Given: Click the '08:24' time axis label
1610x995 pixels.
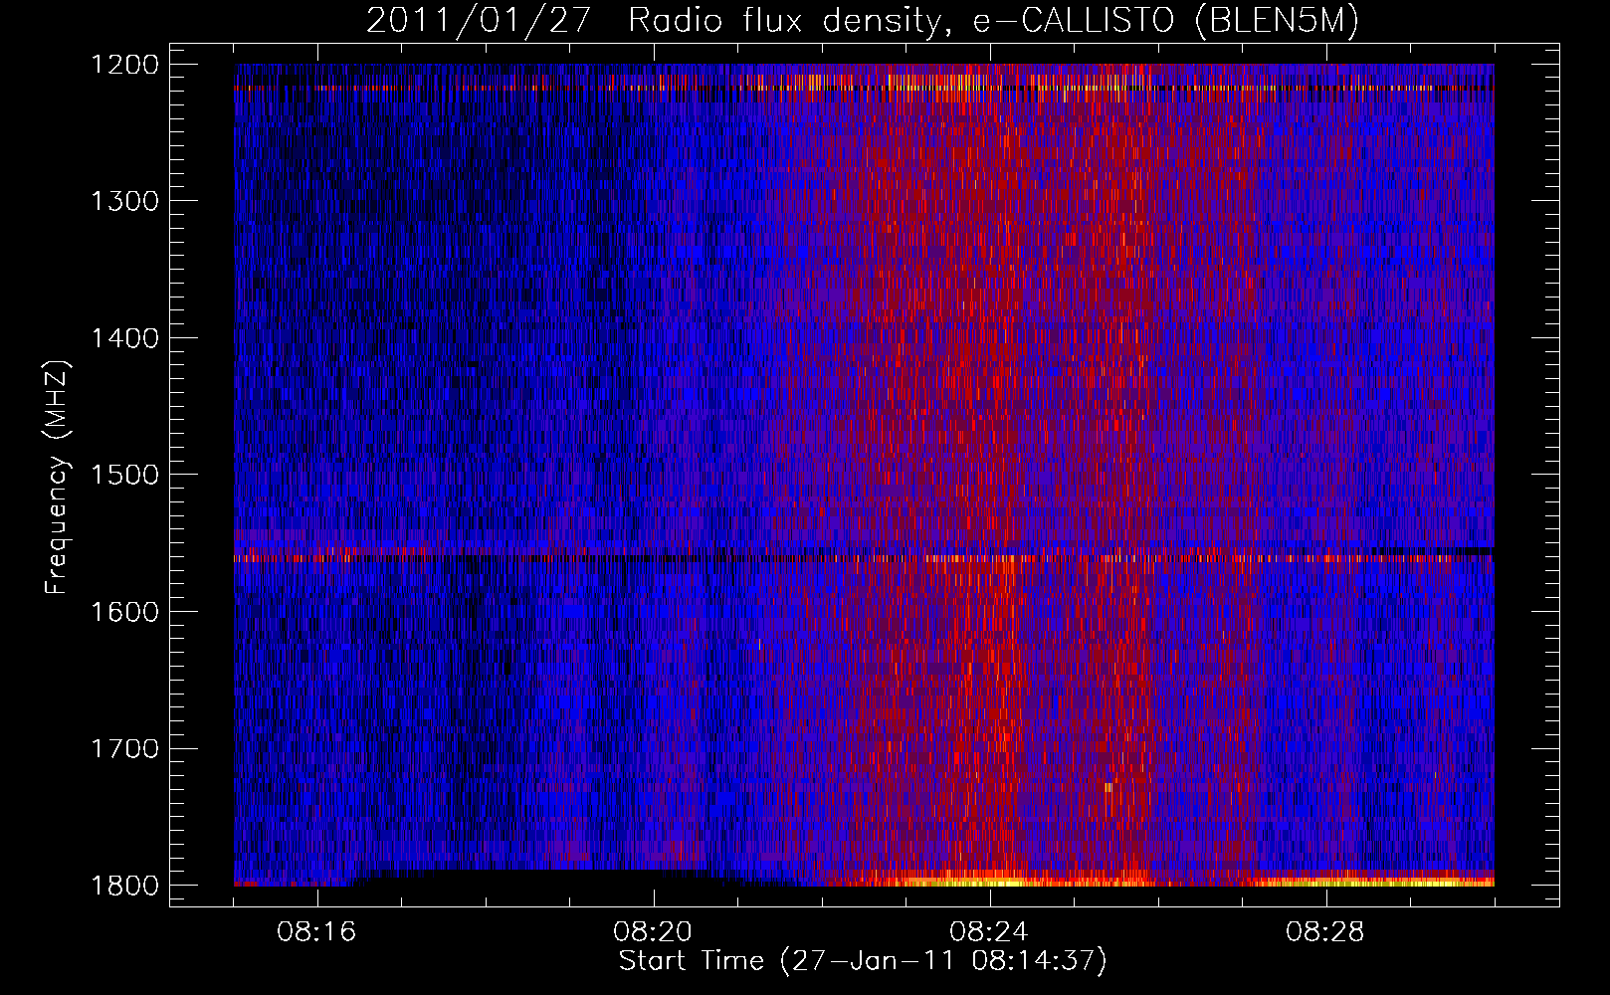Looking at the screenshot, I should pyautogui.click(x=989, y=932).
